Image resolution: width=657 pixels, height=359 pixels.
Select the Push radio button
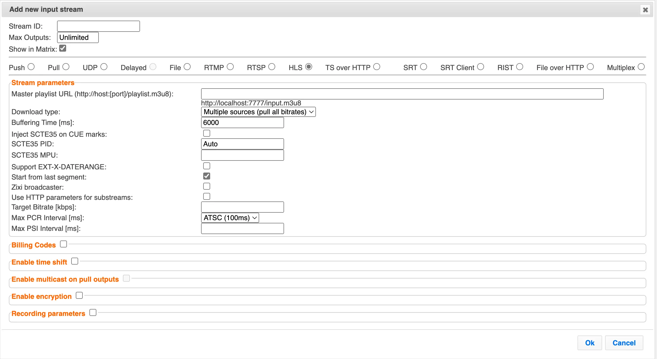coord(31,67)
